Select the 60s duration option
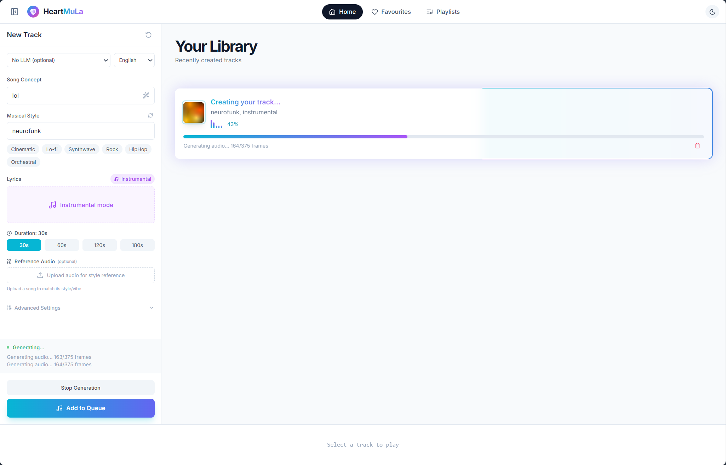The image size is (726, 465). coord(62,245)
